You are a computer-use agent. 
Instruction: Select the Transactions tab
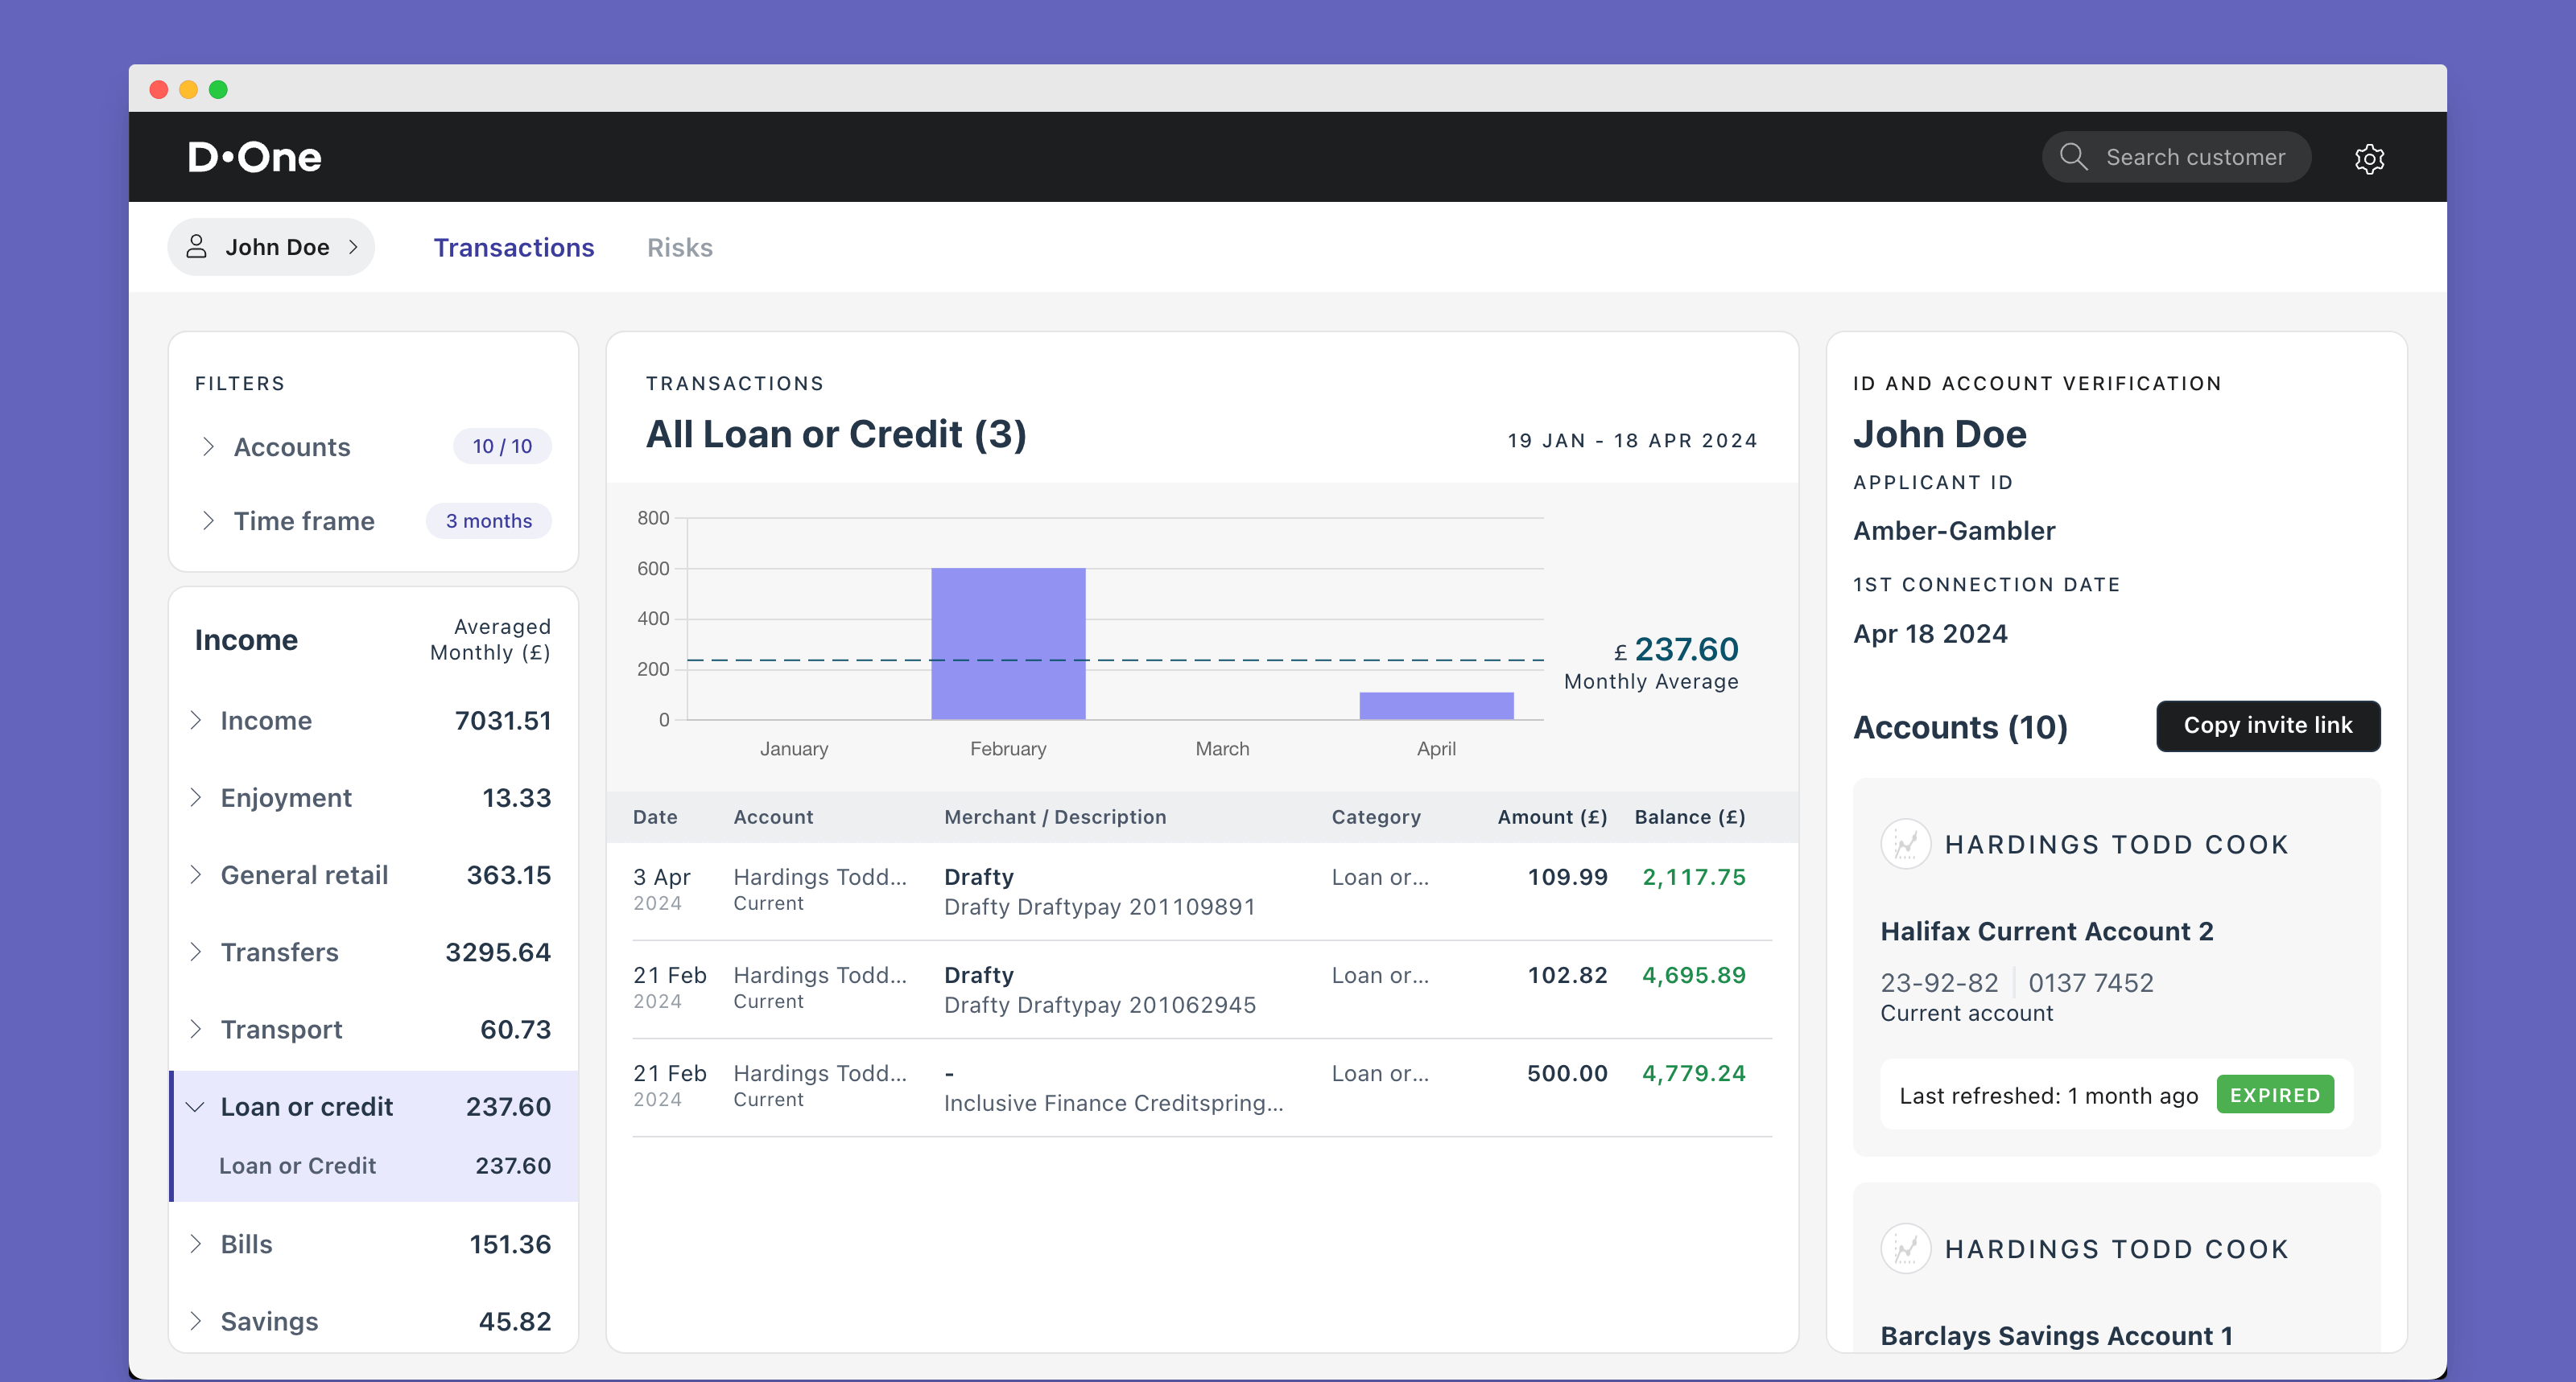point(513,248)
